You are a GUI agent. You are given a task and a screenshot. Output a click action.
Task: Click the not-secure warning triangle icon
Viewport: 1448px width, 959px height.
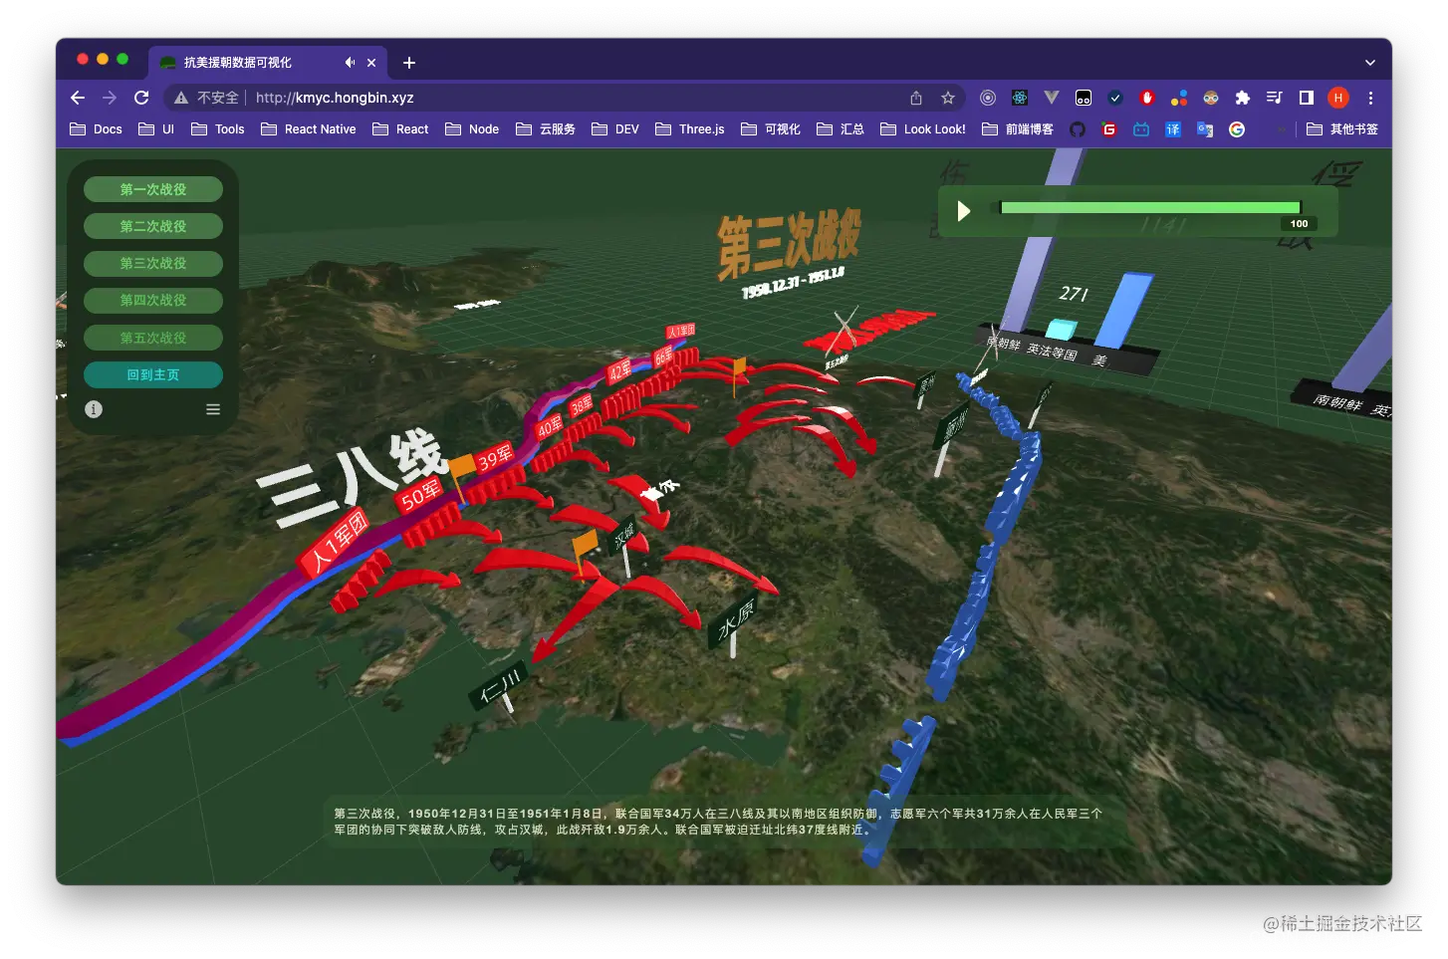[x=181, y=98]
